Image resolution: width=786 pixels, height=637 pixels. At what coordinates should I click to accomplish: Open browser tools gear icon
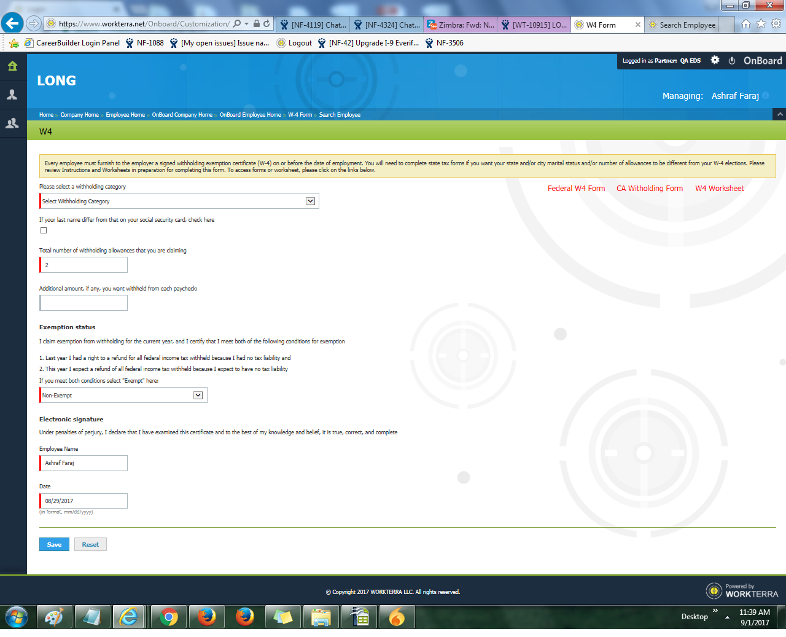776,24
